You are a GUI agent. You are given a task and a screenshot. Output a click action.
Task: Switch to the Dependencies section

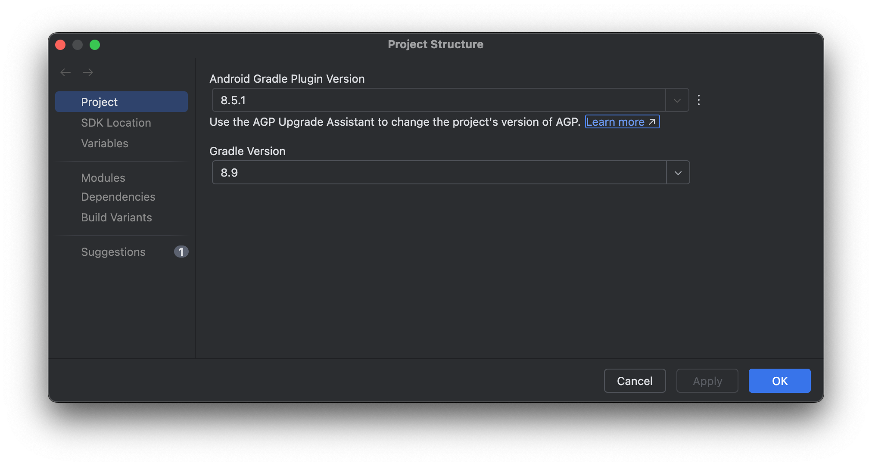(x=118, y=197)
